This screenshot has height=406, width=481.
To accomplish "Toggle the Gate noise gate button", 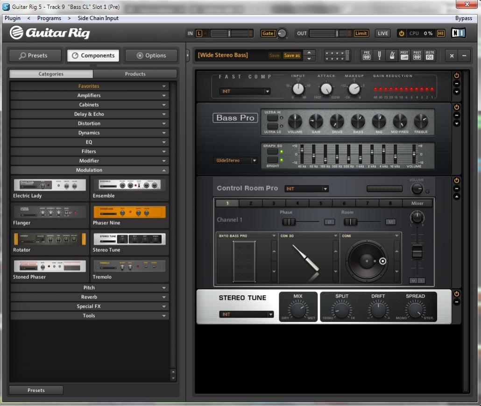I will point(268,34).
